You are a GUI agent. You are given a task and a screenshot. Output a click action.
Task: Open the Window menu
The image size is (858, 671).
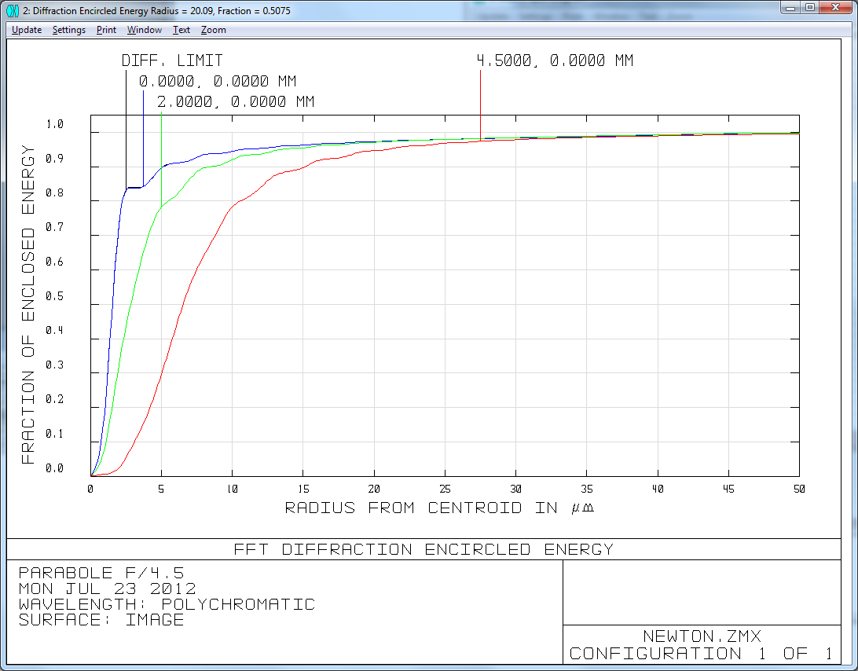click(x=144, y=30)
